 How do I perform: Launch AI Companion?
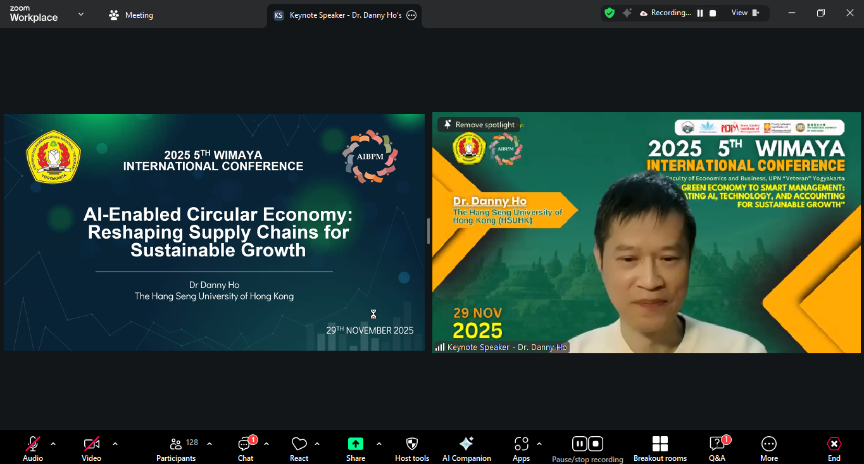(466, 448)
